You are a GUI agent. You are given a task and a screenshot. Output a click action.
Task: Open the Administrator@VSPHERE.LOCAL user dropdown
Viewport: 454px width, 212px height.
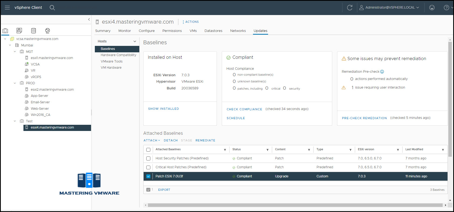(390, 8)
